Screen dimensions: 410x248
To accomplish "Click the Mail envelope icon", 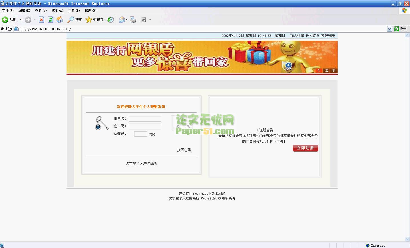I will (x=122, y=20).
